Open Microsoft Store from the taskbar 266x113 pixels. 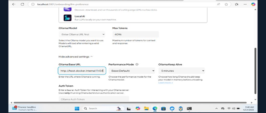pos(163,108)
